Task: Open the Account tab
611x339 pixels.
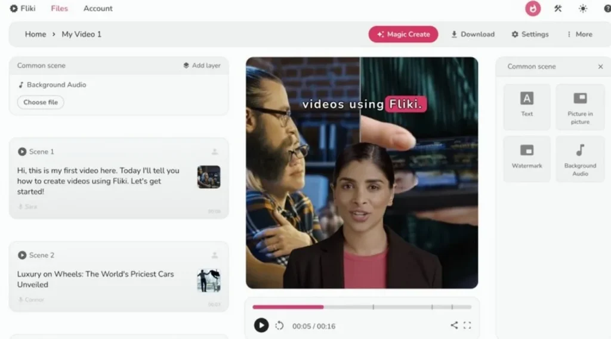Action: tap(98, 8)
